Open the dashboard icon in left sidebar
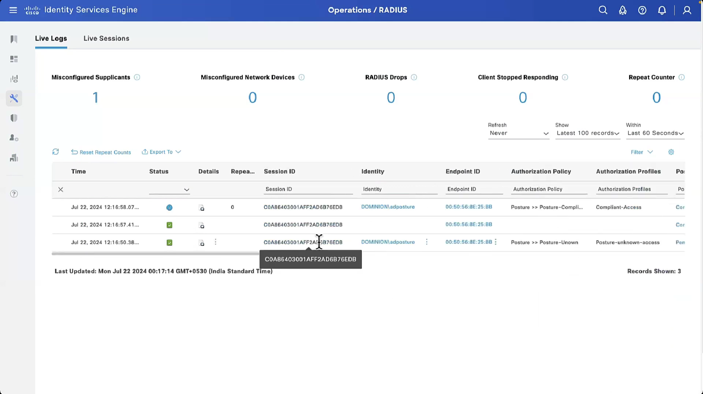 click(14, 59)
